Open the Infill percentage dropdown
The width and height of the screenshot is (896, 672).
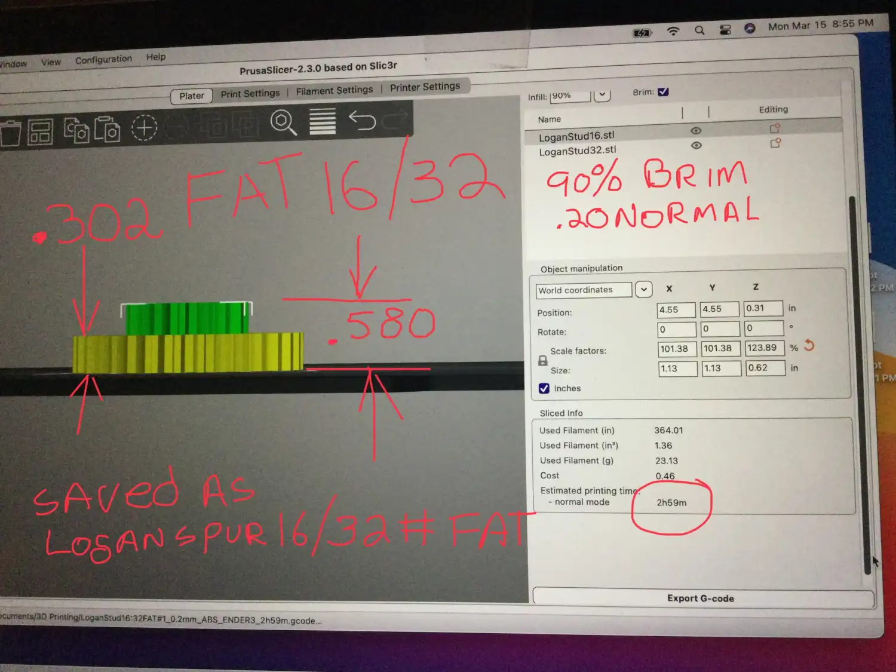[x=602, y=95]
